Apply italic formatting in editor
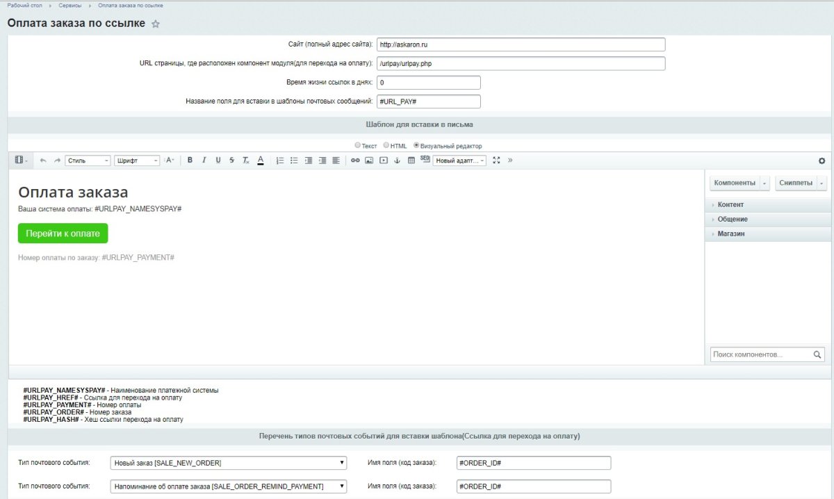 point(204,161)
